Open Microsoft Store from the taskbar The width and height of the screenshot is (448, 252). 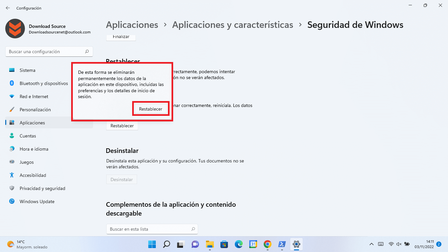(x=224, y=244)
